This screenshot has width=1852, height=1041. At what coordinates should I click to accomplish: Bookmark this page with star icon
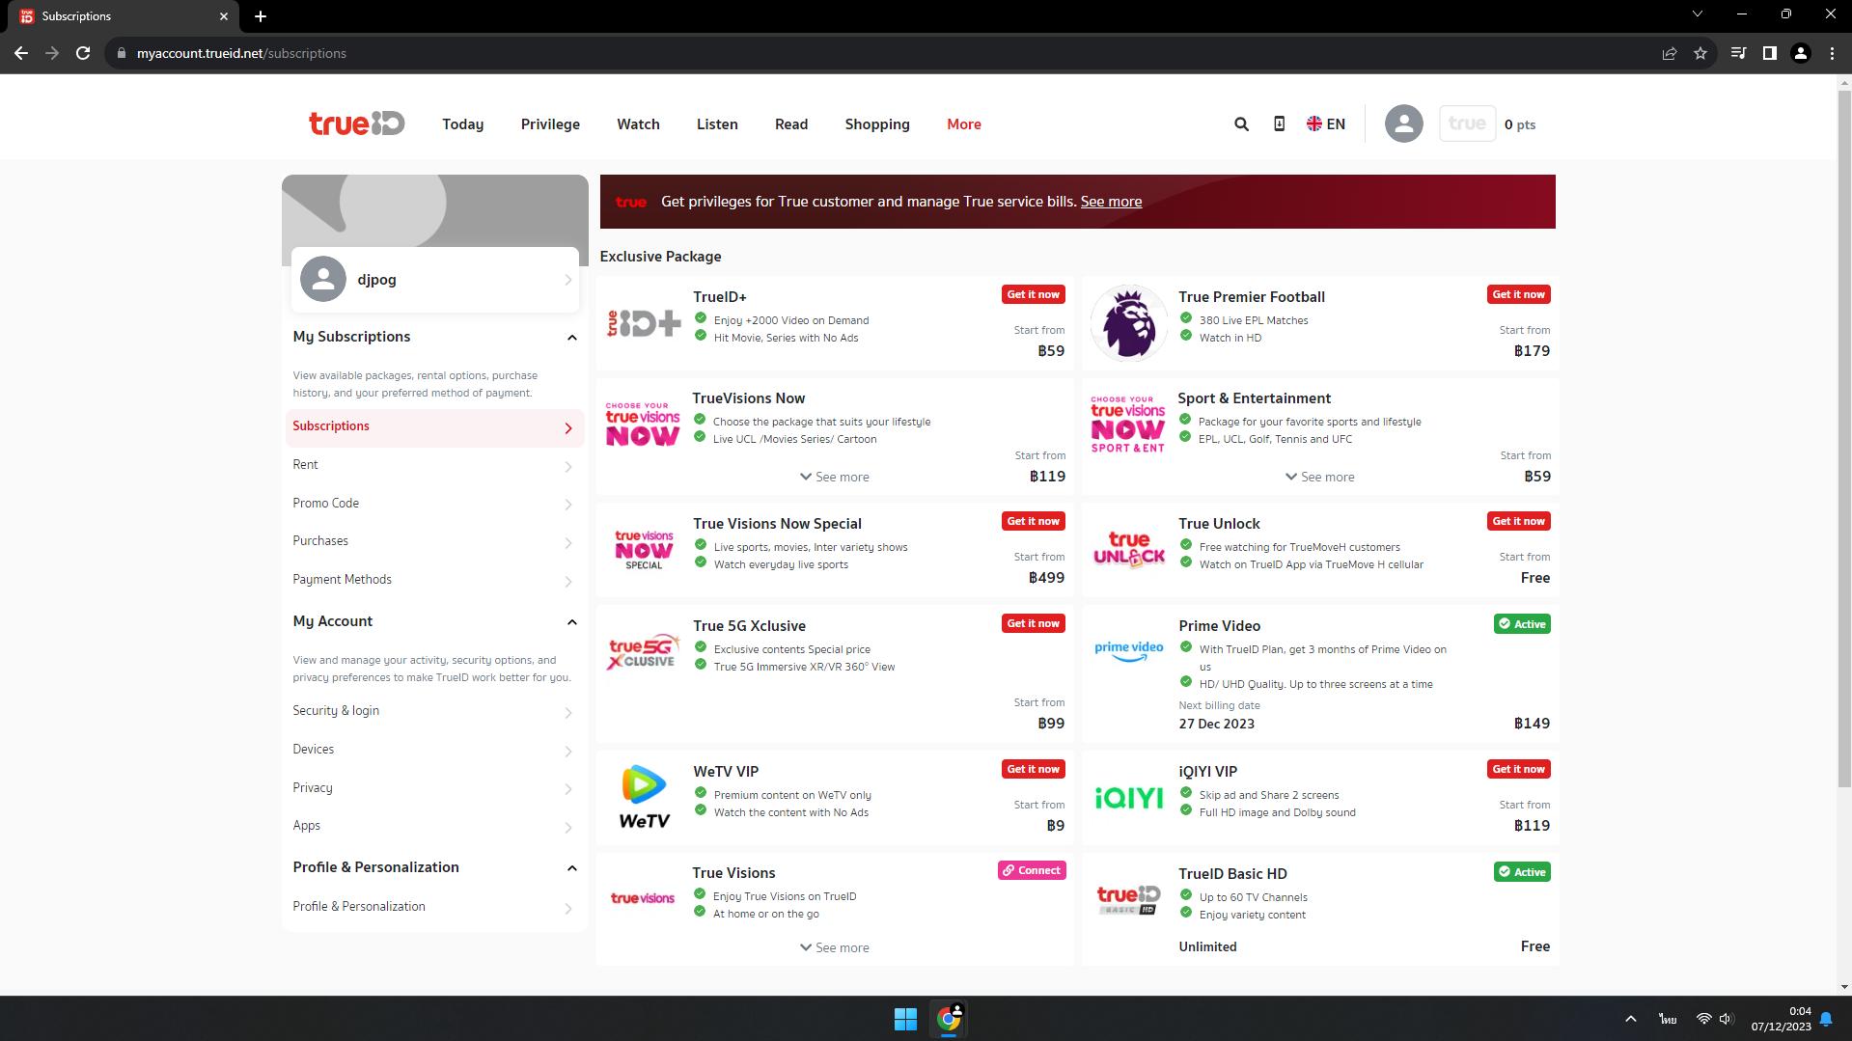coord(1700,53)
